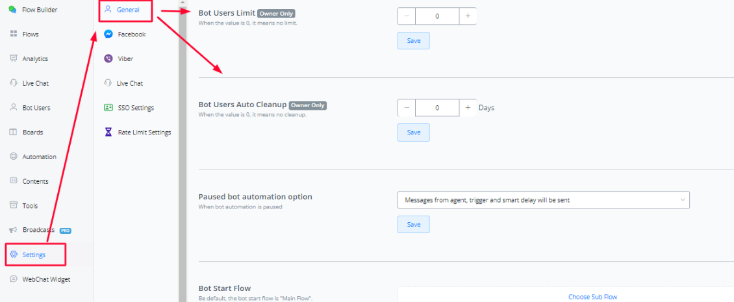Click the Analytics chart icon
Screen dimensions: 734x302
(13, 58)
